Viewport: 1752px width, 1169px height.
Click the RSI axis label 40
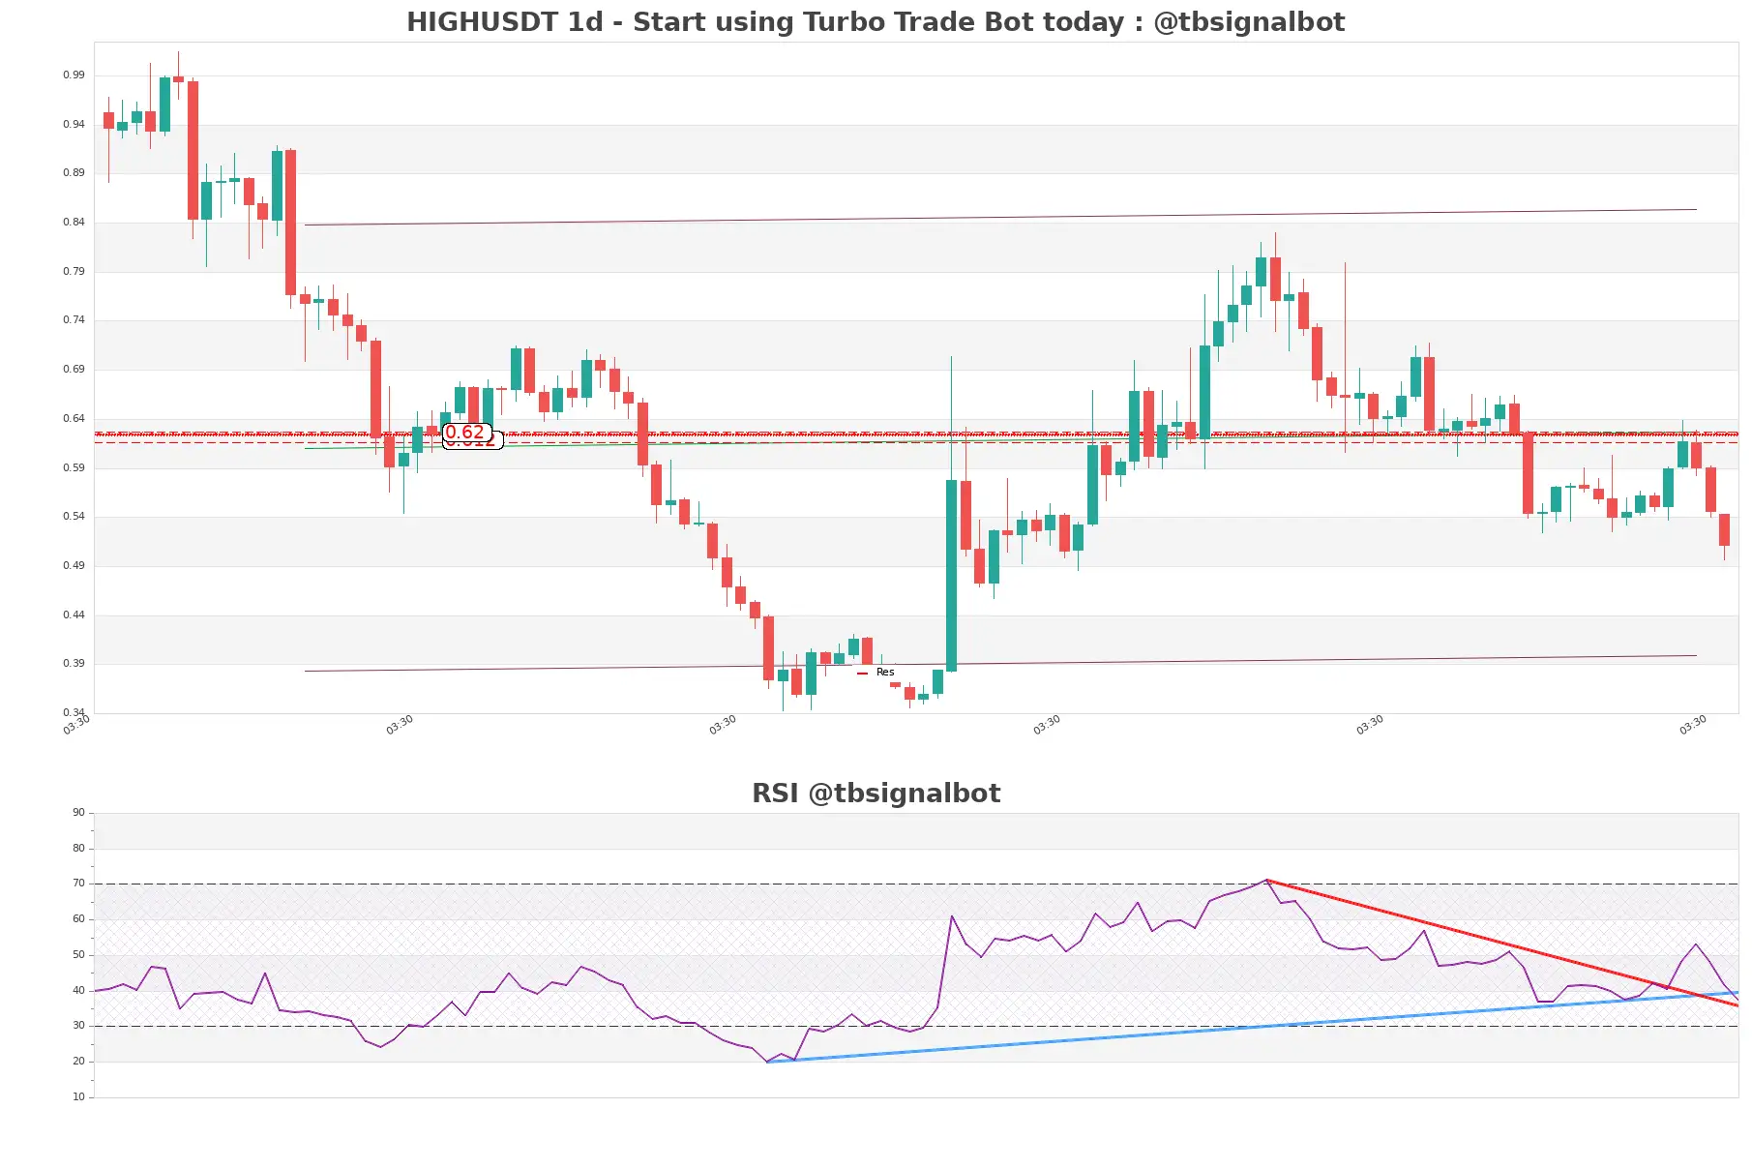click(x=78, y=990)
